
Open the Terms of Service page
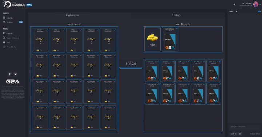point(12,38)
